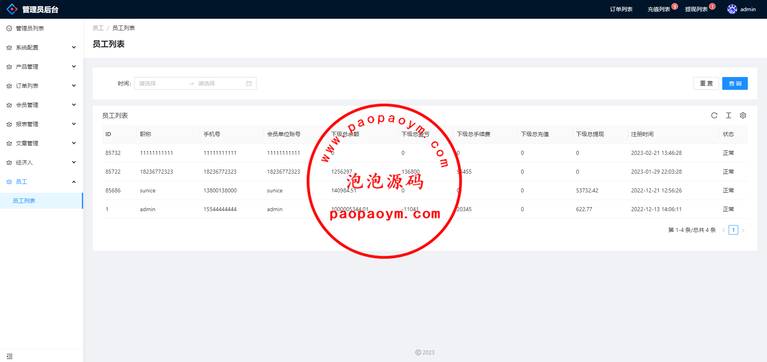Click the 管理员后台 logo icon
Viewport: 767px width, 362px height.
click(12, 9)
